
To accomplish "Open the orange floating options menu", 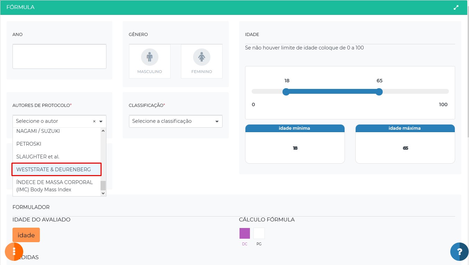I will 14,252.
